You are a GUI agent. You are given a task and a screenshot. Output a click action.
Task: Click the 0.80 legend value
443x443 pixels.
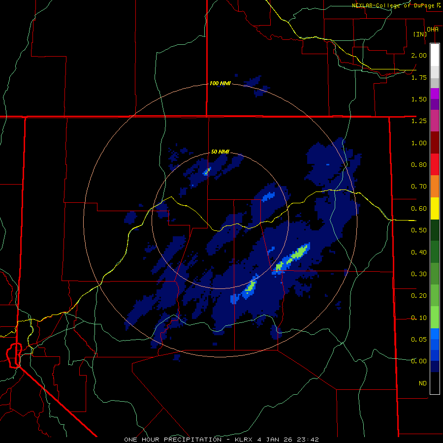(x=419, y=165)
